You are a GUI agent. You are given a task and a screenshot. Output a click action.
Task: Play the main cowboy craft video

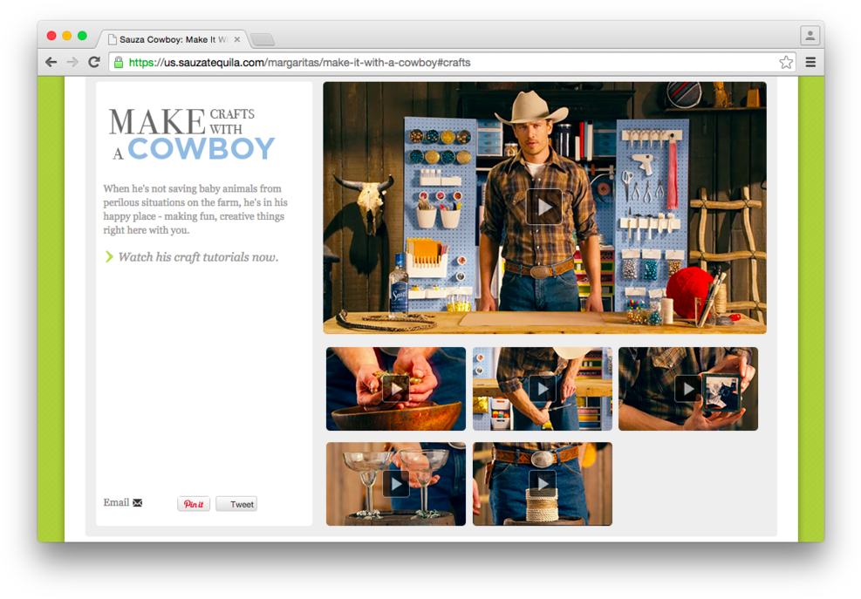pos(543,207)
